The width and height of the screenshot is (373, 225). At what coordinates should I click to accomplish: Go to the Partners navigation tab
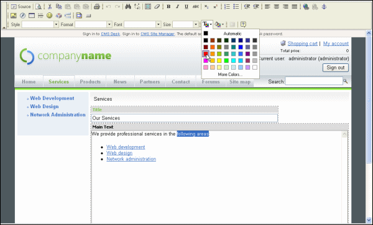[x=150, y=81]
